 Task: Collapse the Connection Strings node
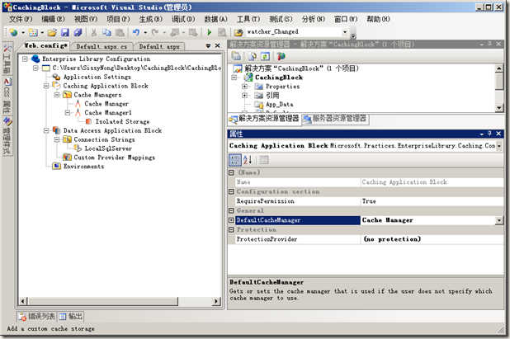click(x=57, y=139)
